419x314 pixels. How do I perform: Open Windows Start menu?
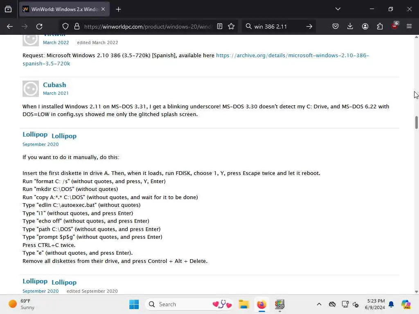tap(134, 304)
